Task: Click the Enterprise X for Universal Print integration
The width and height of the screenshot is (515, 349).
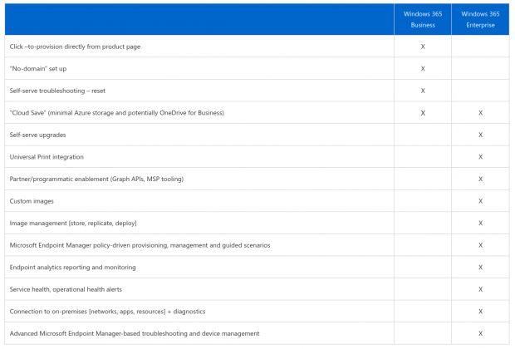Action: (480, 157)
